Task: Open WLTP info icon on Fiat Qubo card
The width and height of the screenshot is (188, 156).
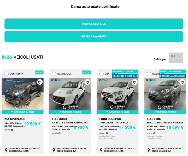Action: point(59,133)
